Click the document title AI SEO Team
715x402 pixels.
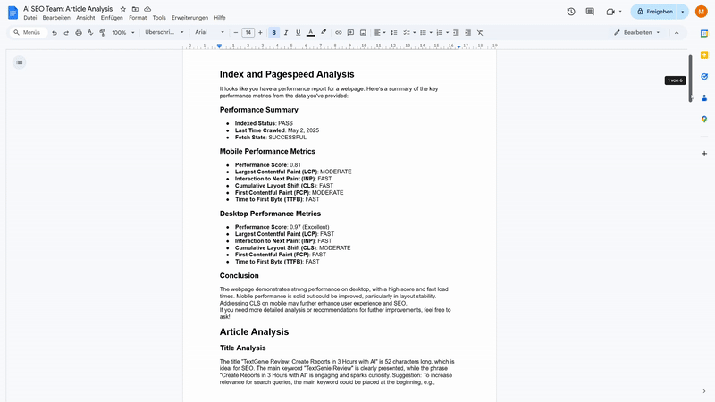click(68, 9)
